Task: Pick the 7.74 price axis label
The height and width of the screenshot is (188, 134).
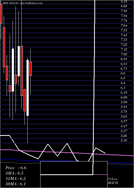Action: 124,21
